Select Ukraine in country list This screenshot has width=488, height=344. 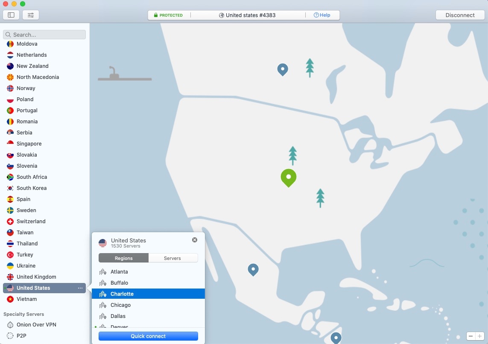(x=44, y=266)
